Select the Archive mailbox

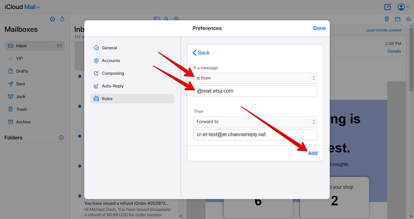(35, 122)
